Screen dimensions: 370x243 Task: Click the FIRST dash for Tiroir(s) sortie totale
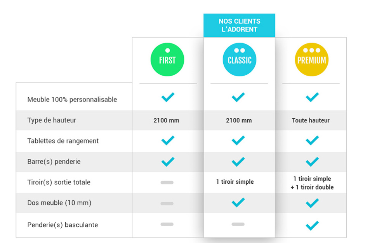(167, 183)
